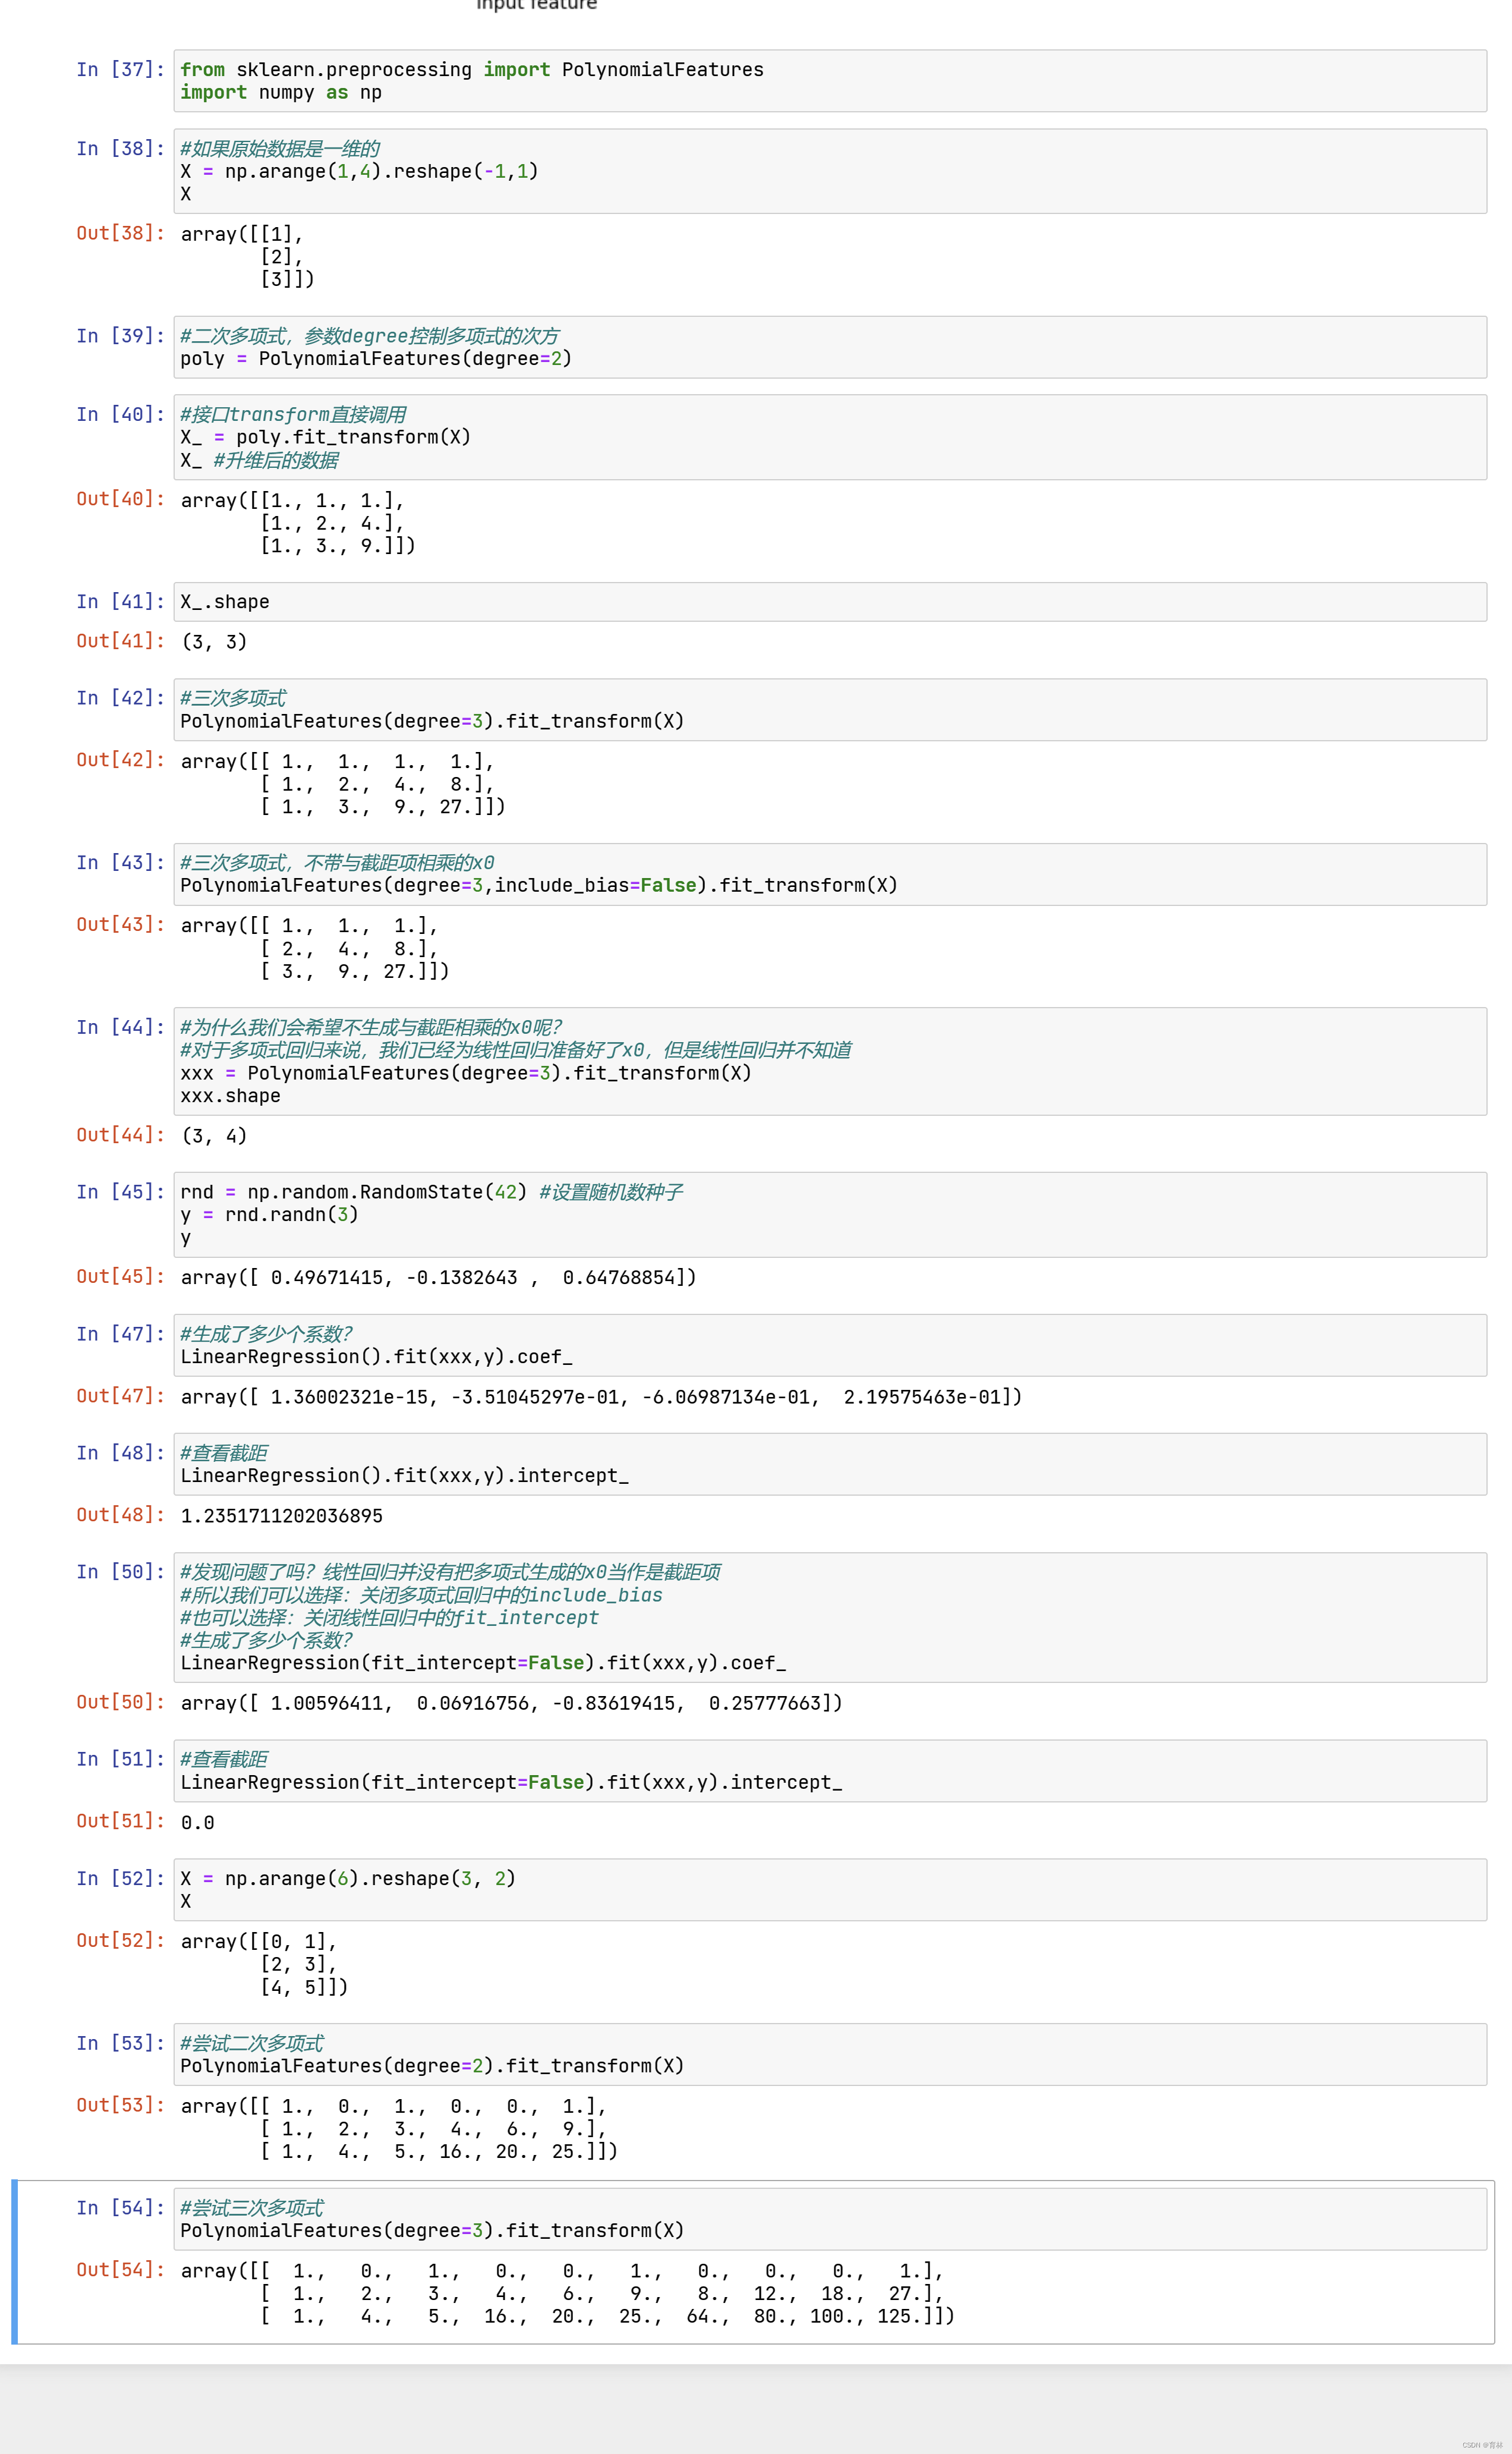Click the Out[38]: prompt label
The width and height of the screenshot is (1512, 2454).
point(120,233)
